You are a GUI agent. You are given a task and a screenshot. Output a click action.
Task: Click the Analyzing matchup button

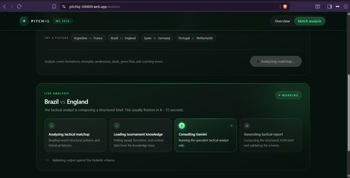click(x=276, y=61)
